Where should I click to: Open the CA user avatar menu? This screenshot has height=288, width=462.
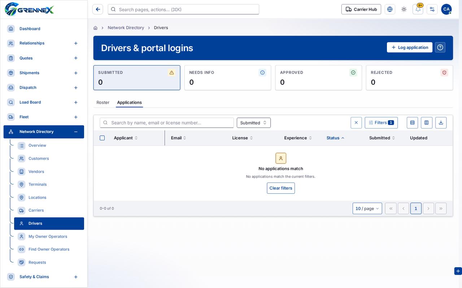(446, 9)
